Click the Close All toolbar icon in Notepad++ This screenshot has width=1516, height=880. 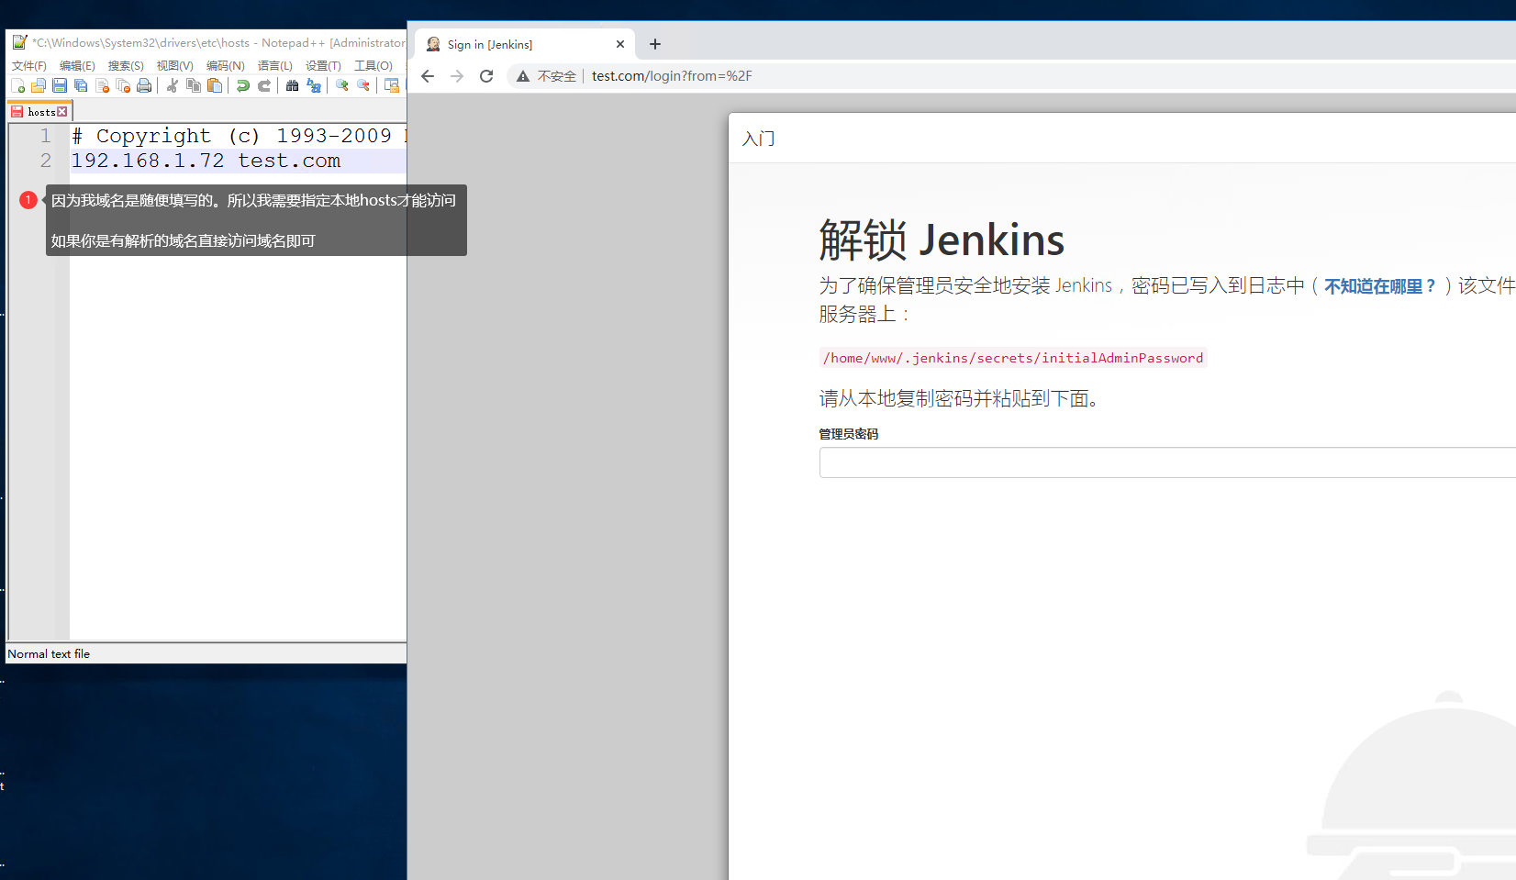click(x=123, y=85)
